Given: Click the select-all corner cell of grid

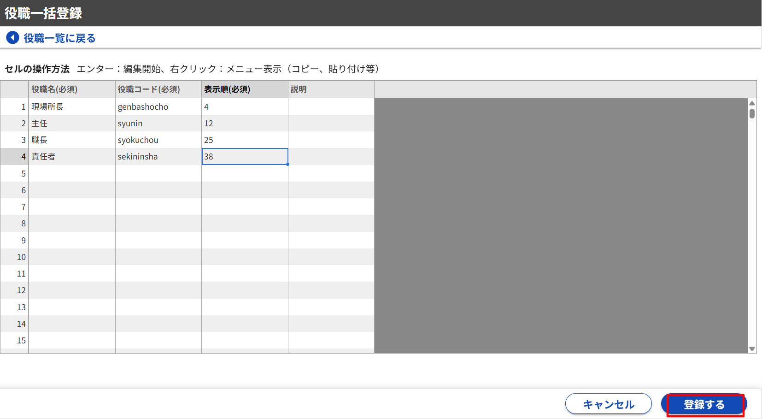Looking at the screenshot, I should [14, 89].
